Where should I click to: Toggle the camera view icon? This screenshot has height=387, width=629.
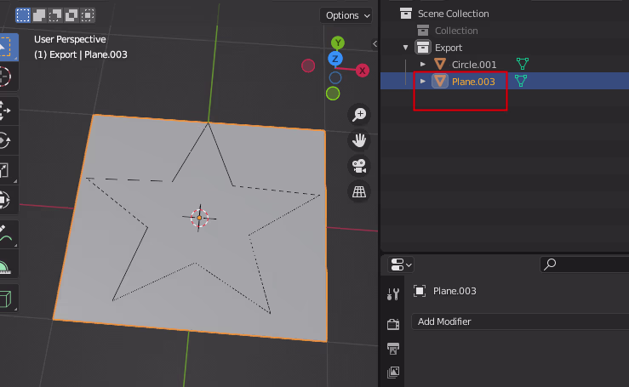[x=359, y=166]
